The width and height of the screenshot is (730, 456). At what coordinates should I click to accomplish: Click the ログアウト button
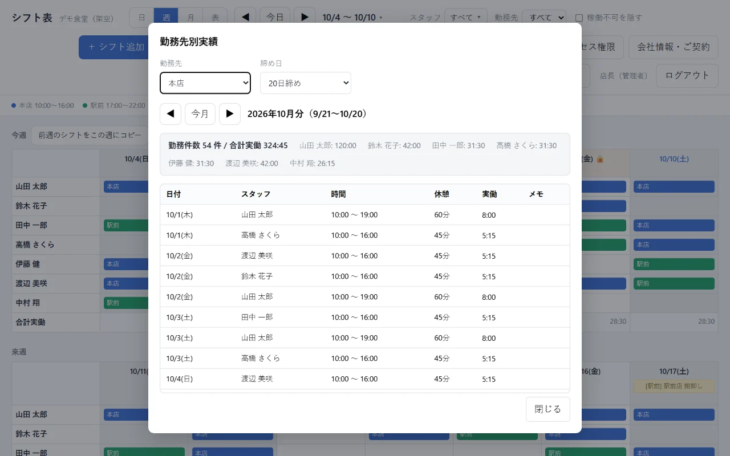coord(687,75)
